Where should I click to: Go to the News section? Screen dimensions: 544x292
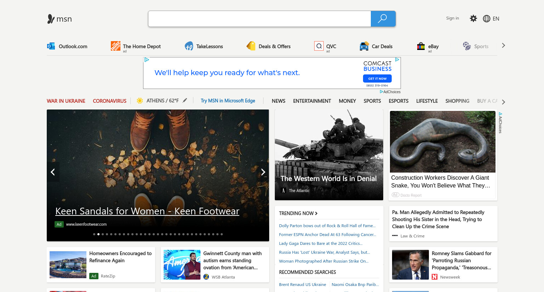click(278, 101)
